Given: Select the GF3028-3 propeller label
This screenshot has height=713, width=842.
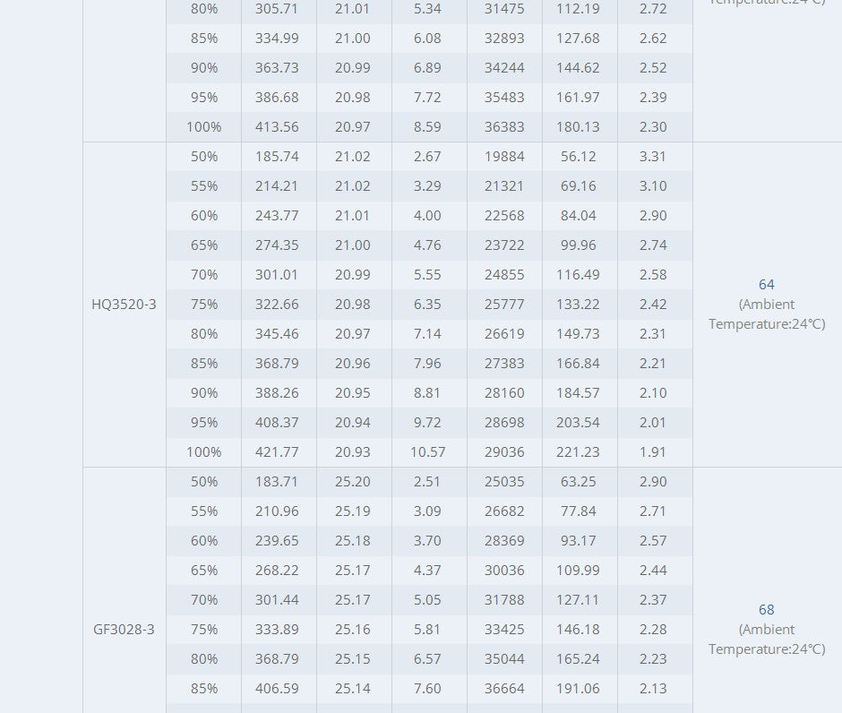Looking at the screenshot, I should click(124, 630).
